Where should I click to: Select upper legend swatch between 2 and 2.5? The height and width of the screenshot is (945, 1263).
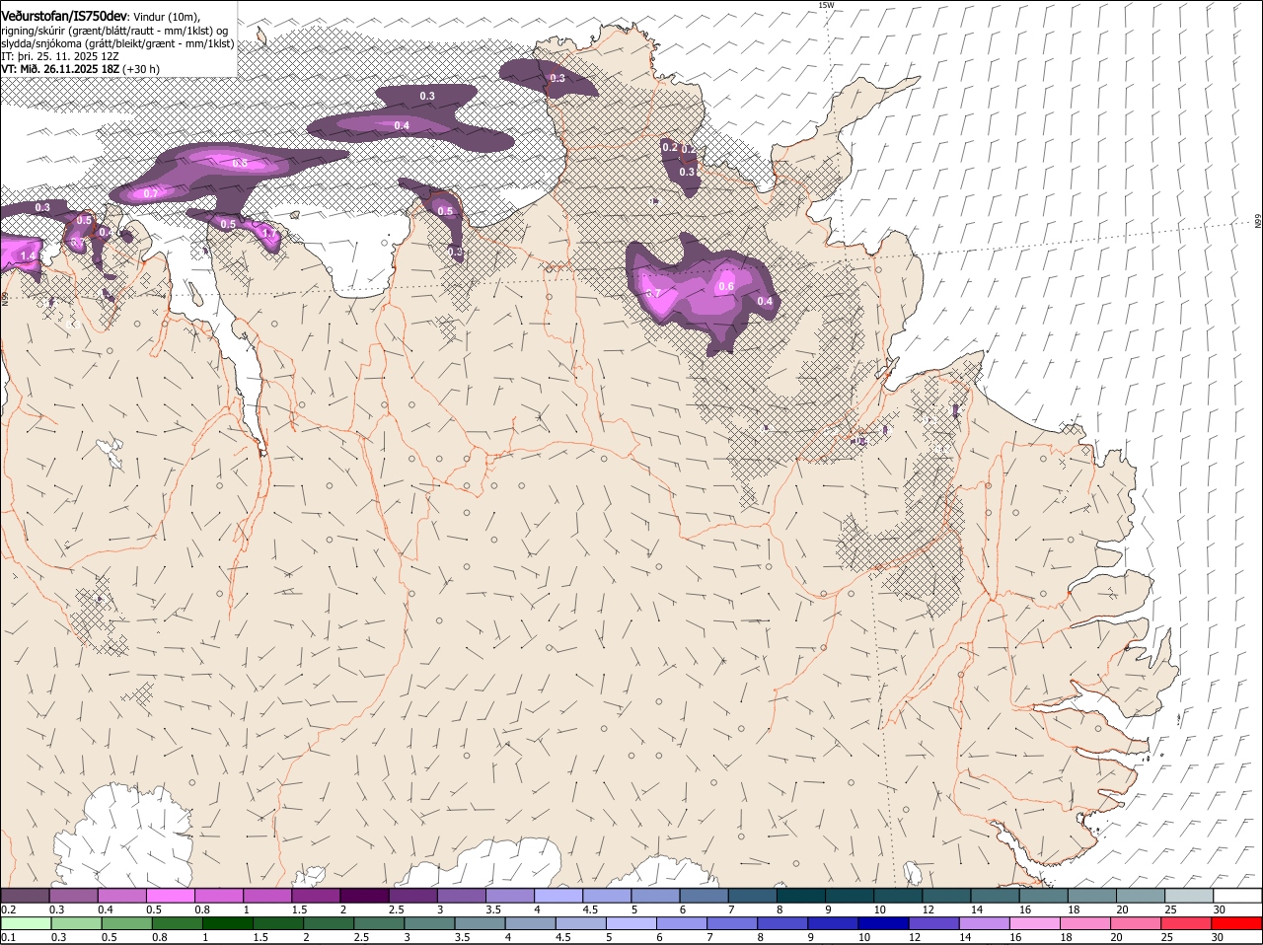coord(364,896)
